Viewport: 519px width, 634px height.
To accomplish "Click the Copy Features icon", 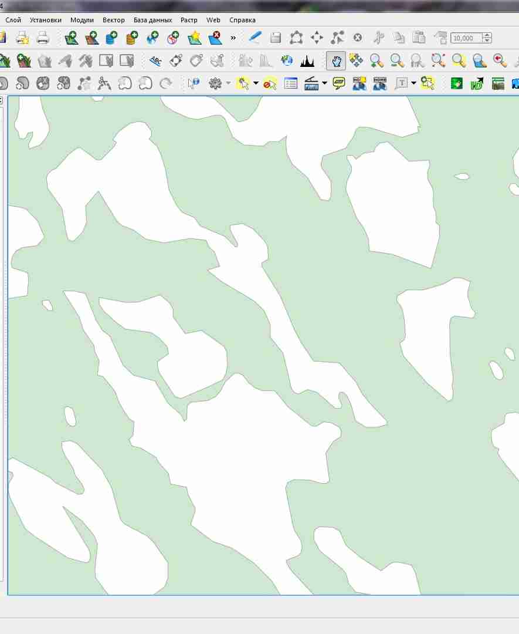I will (399, 38).
